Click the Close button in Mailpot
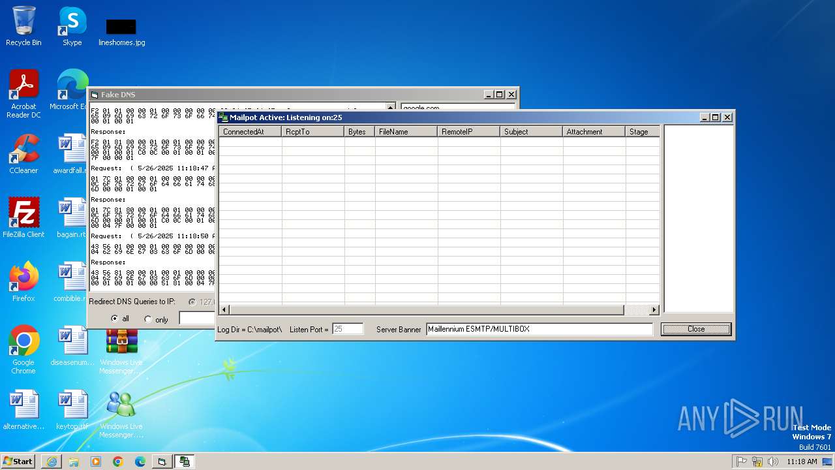 tap(696, 329)
